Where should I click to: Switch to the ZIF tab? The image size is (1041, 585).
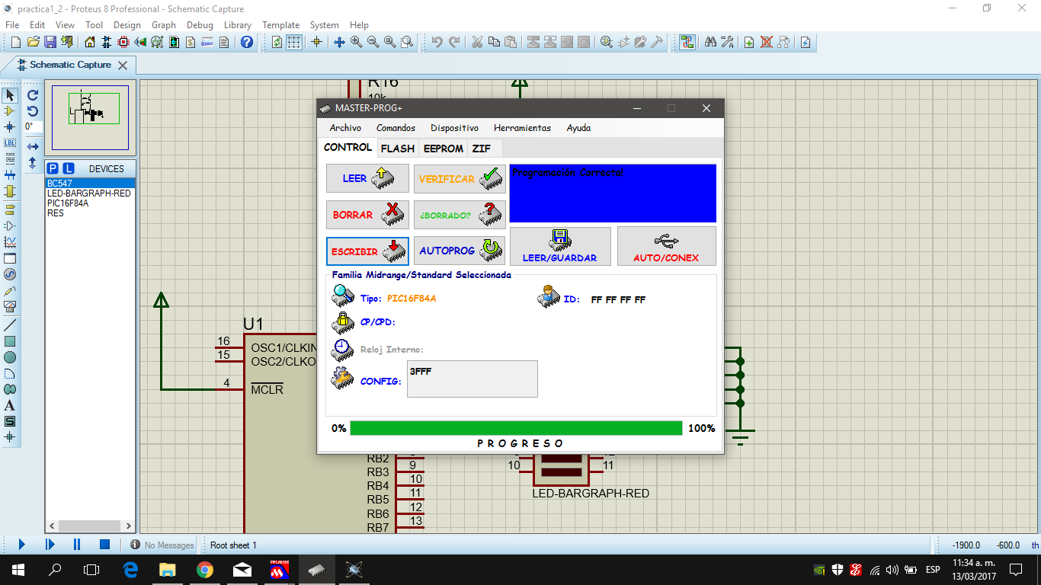(482, 149)
